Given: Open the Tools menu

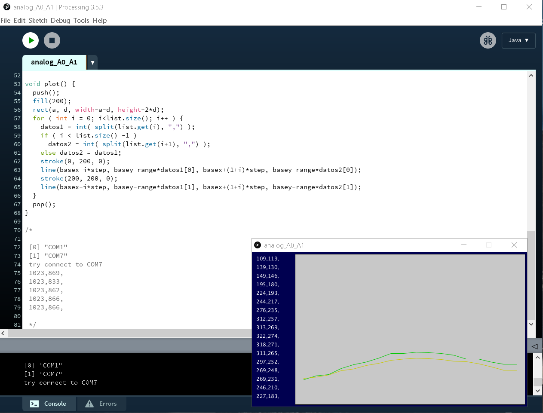Looking at the screenshot, I should coord(81,21).
